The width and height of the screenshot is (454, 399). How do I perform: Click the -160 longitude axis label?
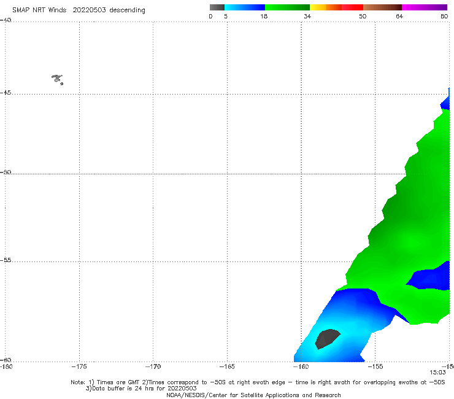tap(301, 366)
